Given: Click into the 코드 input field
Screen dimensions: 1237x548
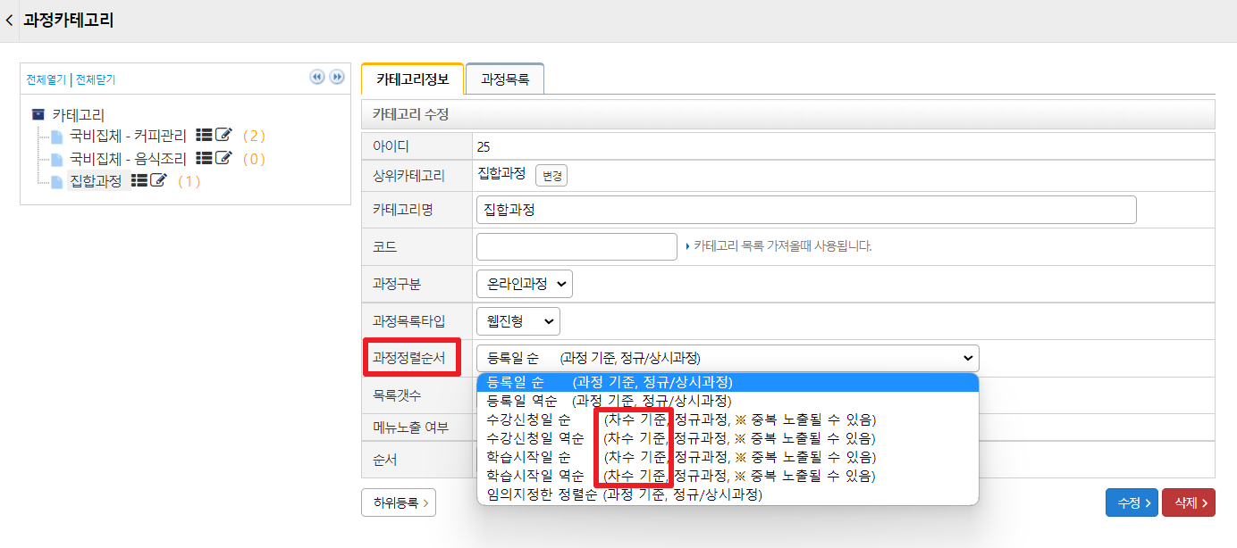Looking at the screenshot, I should (x=576, y=246).
